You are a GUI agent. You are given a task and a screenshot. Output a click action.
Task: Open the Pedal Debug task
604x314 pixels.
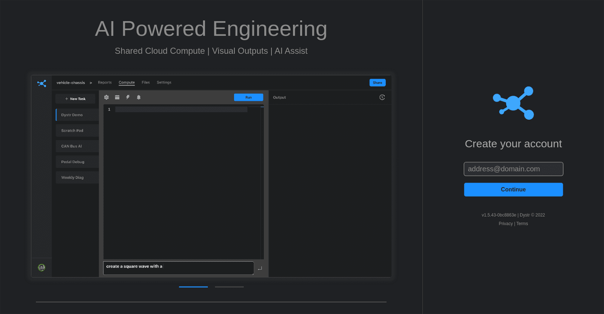pyautogui.click(x=77, y=162)
